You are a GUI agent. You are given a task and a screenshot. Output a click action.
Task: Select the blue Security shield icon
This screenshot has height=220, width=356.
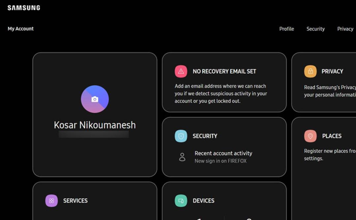pos(181,136)
